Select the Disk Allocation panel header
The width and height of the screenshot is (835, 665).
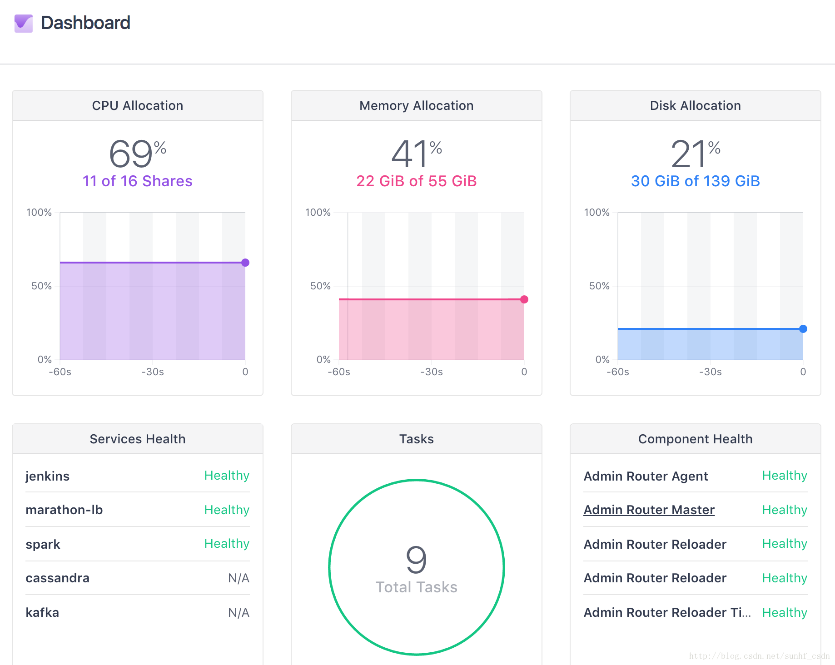point(696,105)
